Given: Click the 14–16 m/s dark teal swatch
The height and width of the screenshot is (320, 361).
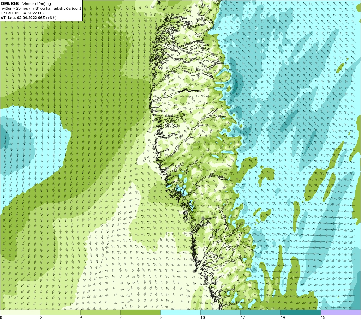Looking at the screenshot, I should (301, 312).
